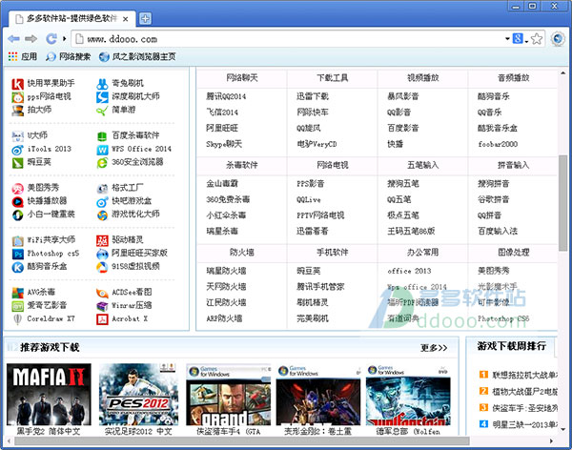
Task: Click the office 2013 link
Action: tap(409, 271)
